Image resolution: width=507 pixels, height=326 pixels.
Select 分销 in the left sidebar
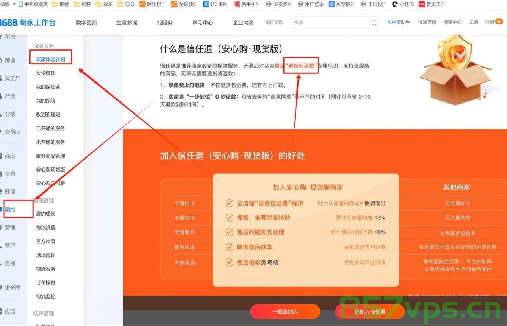(10, 114)
